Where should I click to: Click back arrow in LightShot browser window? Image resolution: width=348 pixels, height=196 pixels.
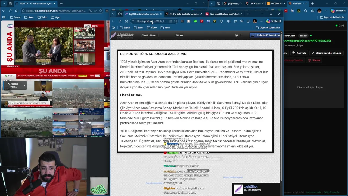click(113, 21)
